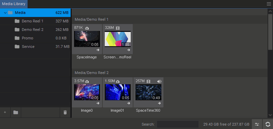
Task: Click the arrow on ScreenDemoReel clip
Action: point(129,50)
